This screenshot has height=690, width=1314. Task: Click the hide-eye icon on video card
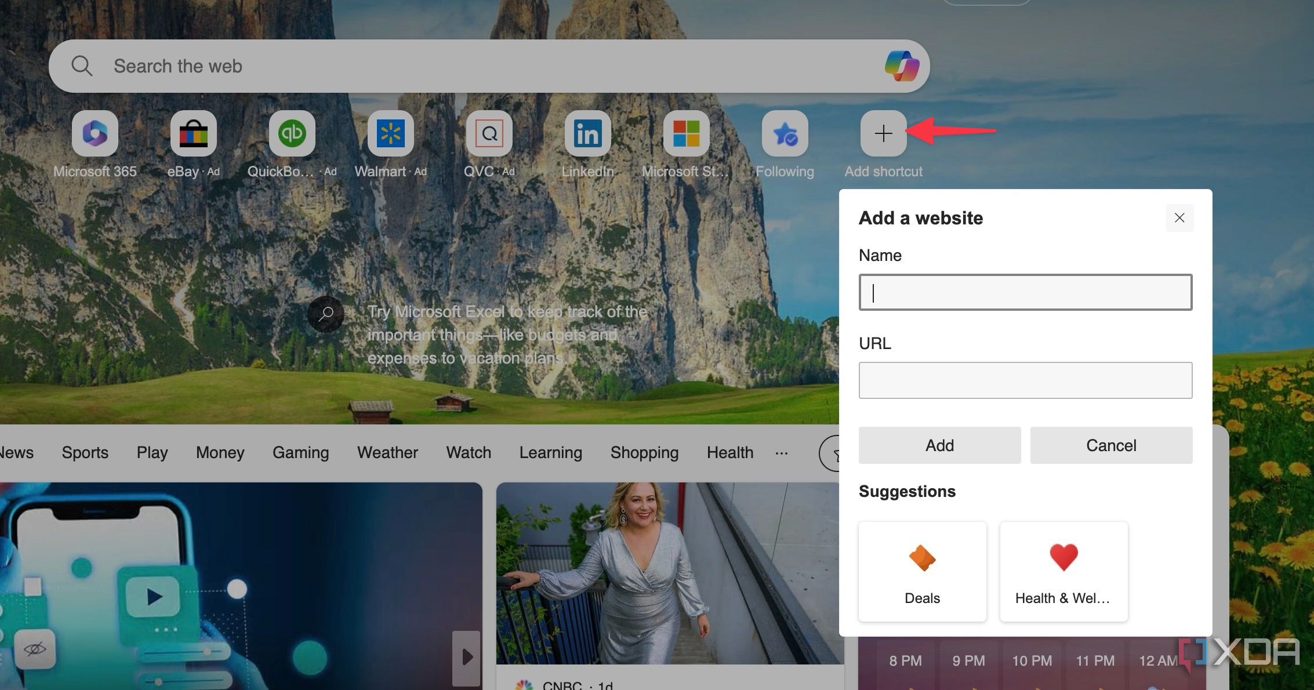(x=35, y=649)
